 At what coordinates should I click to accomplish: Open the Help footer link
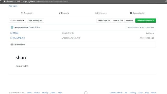[60, 93]
